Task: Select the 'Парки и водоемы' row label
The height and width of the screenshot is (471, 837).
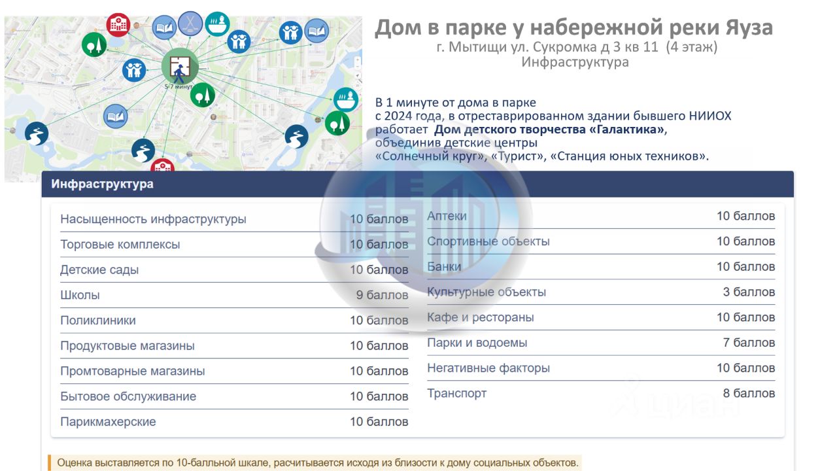Action: [477, 343]
